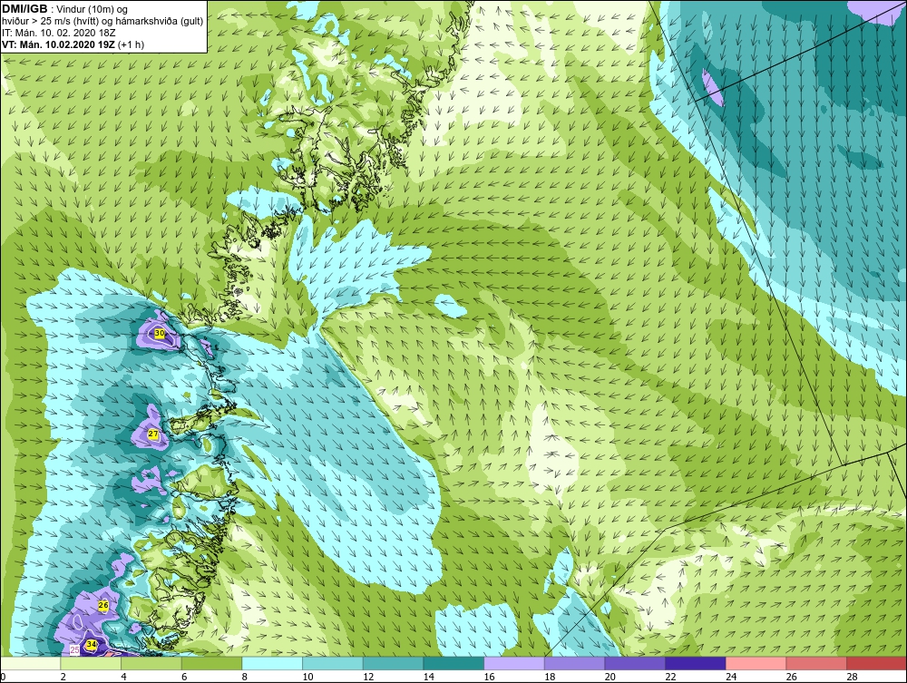Select the 26–28 m/s legend swatch

tap(815, 663)
